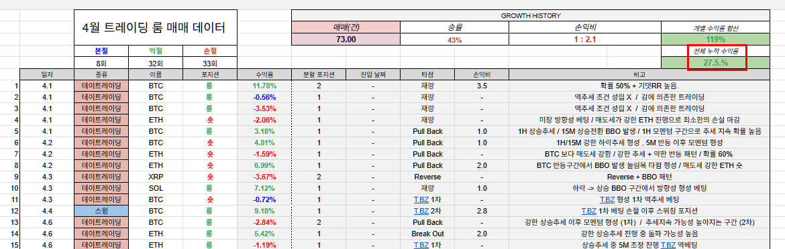Viewport: 785px width, 249px height.
Task: Select the 27.5.% cumulative return cell
Action: pyautogui.click(x=715, y=62)
